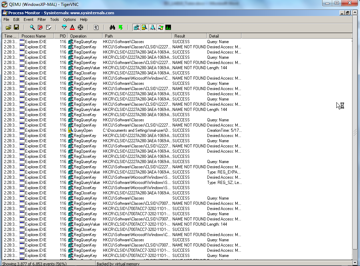Click registry icon of the first RegQueryKey row
This screenshot has width=360, height=266.
click(71, 42)
